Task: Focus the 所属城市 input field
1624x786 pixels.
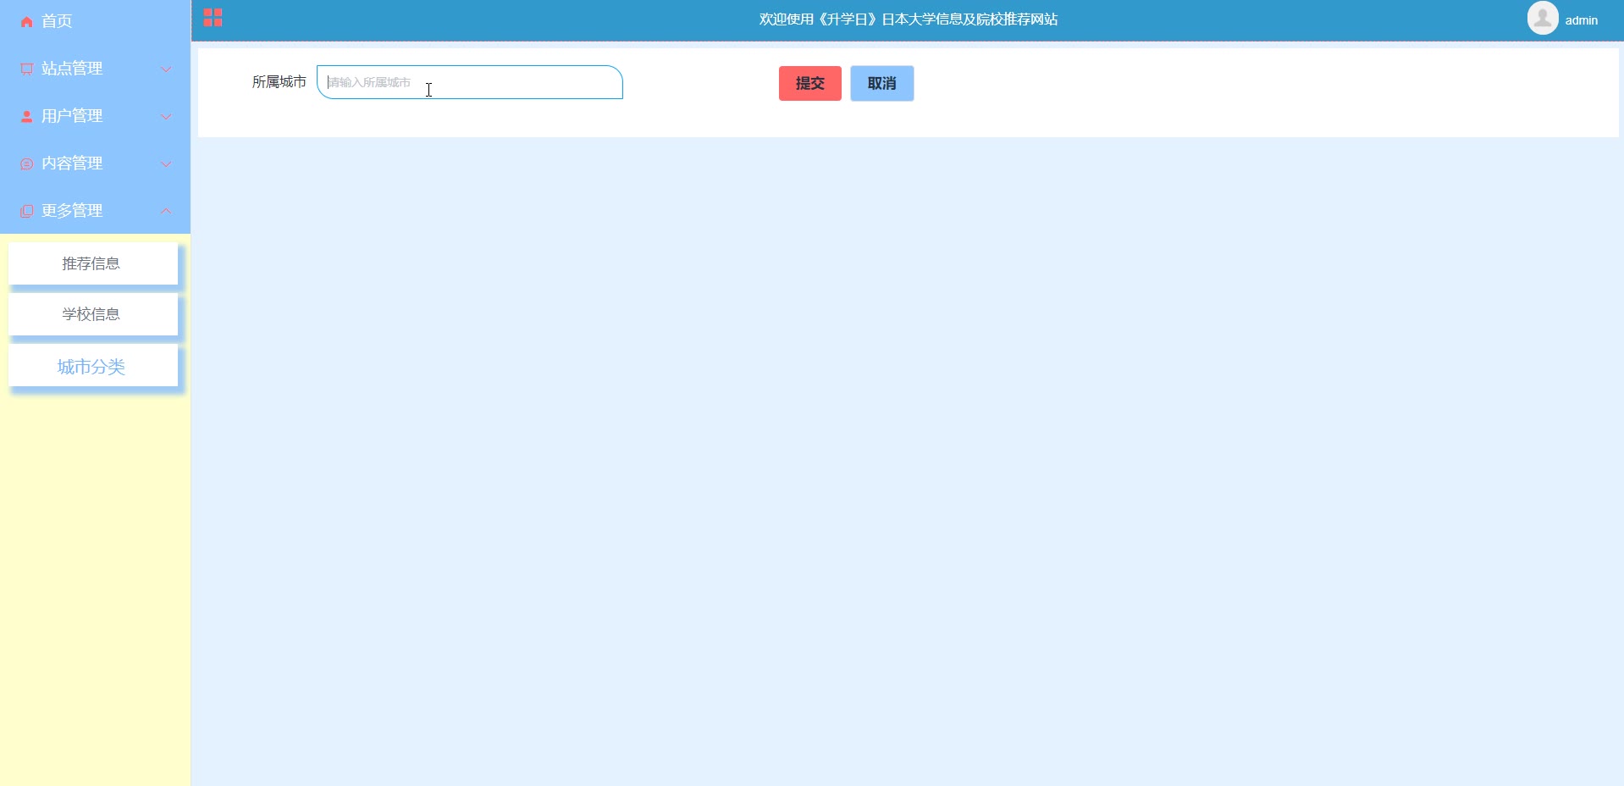Action: [x=470, y=82]
